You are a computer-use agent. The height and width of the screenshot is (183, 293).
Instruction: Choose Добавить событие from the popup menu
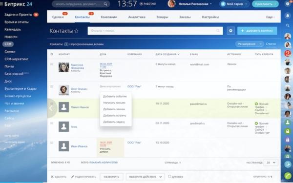[115, 96]
